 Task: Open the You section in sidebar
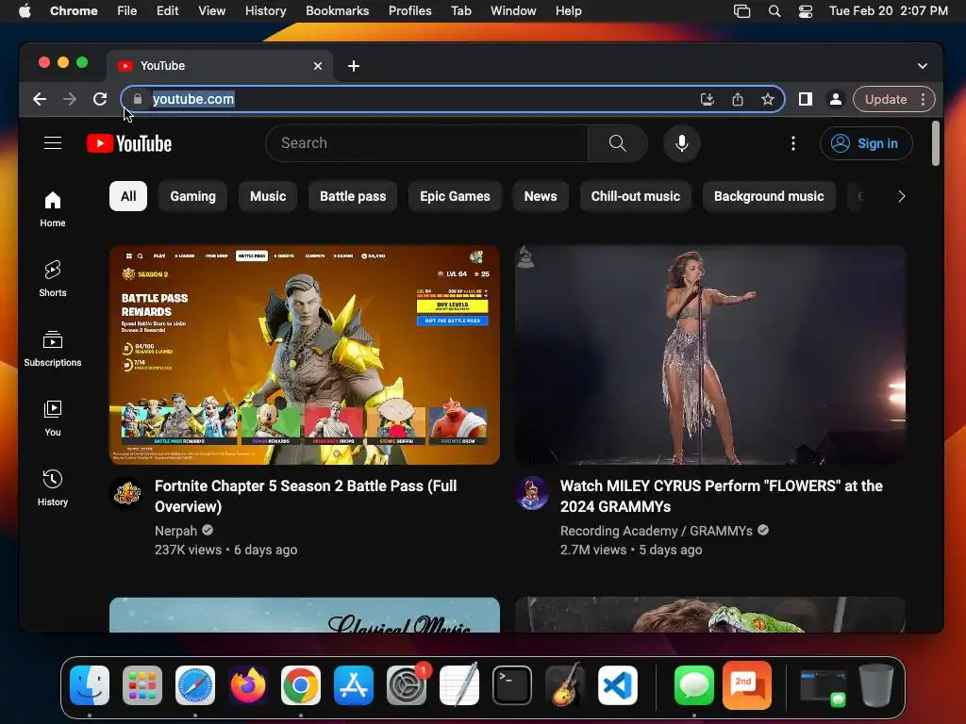(53, 419)
